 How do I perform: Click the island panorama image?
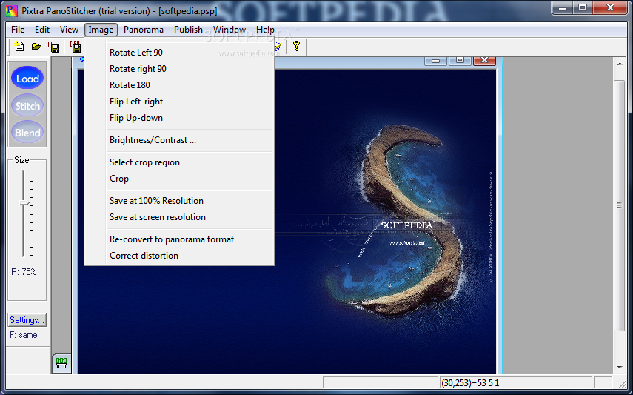287,221
